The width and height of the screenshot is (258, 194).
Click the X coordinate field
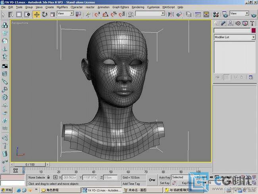click(x=69, y=178)
